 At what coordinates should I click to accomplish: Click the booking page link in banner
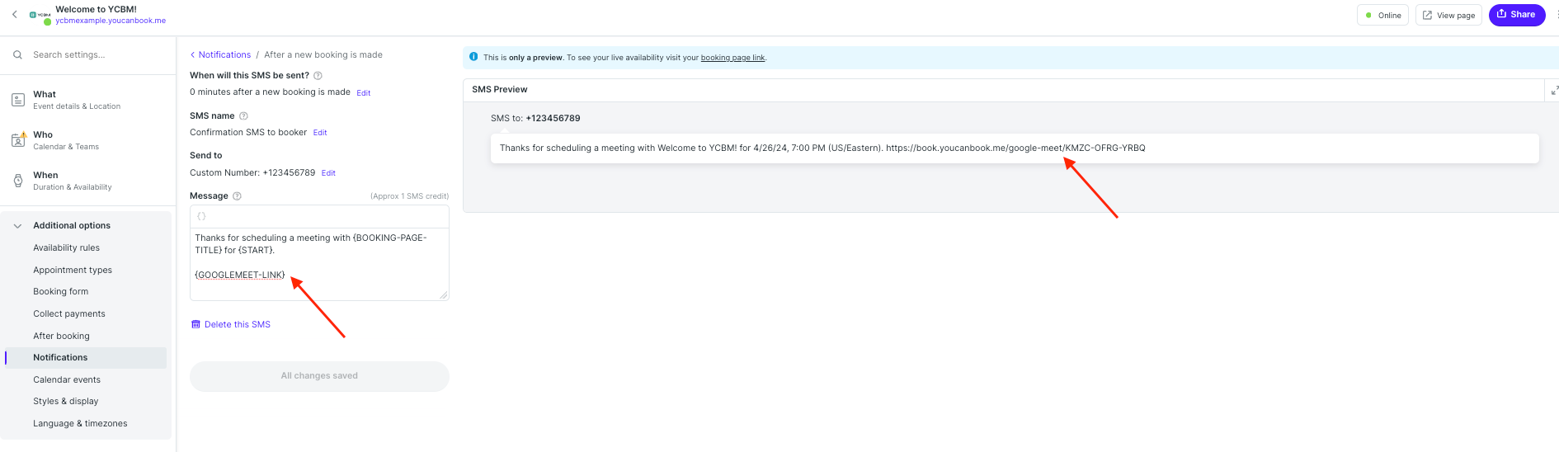click(x=732, y=58)
